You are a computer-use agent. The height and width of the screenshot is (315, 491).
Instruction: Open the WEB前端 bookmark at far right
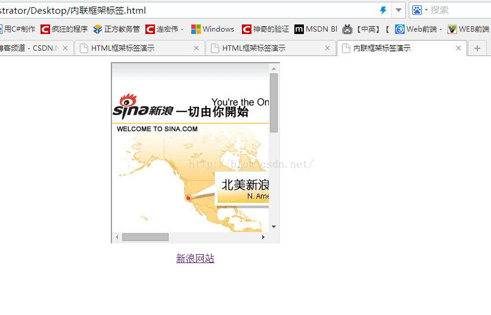[468, 29]
